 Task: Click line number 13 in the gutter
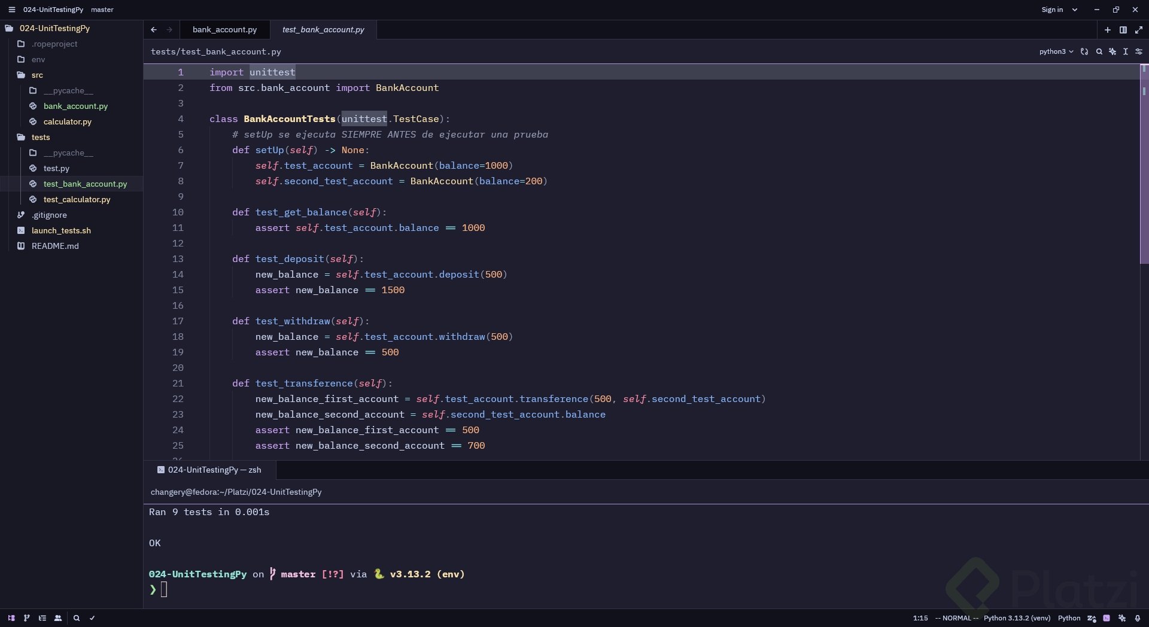pyautogui.click(x=178, y=258)
